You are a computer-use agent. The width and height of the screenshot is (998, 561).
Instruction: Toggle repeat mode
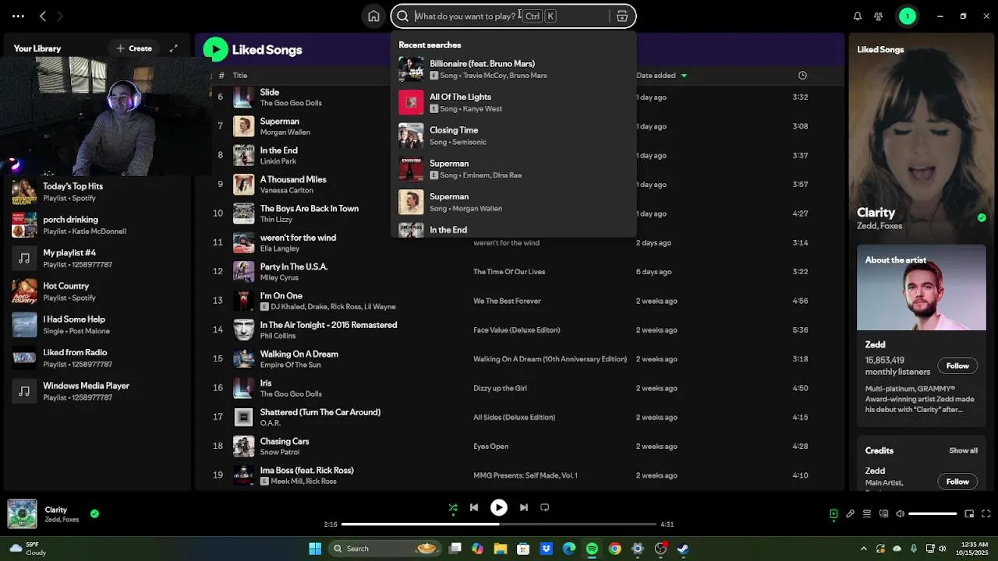coord(545,507)
